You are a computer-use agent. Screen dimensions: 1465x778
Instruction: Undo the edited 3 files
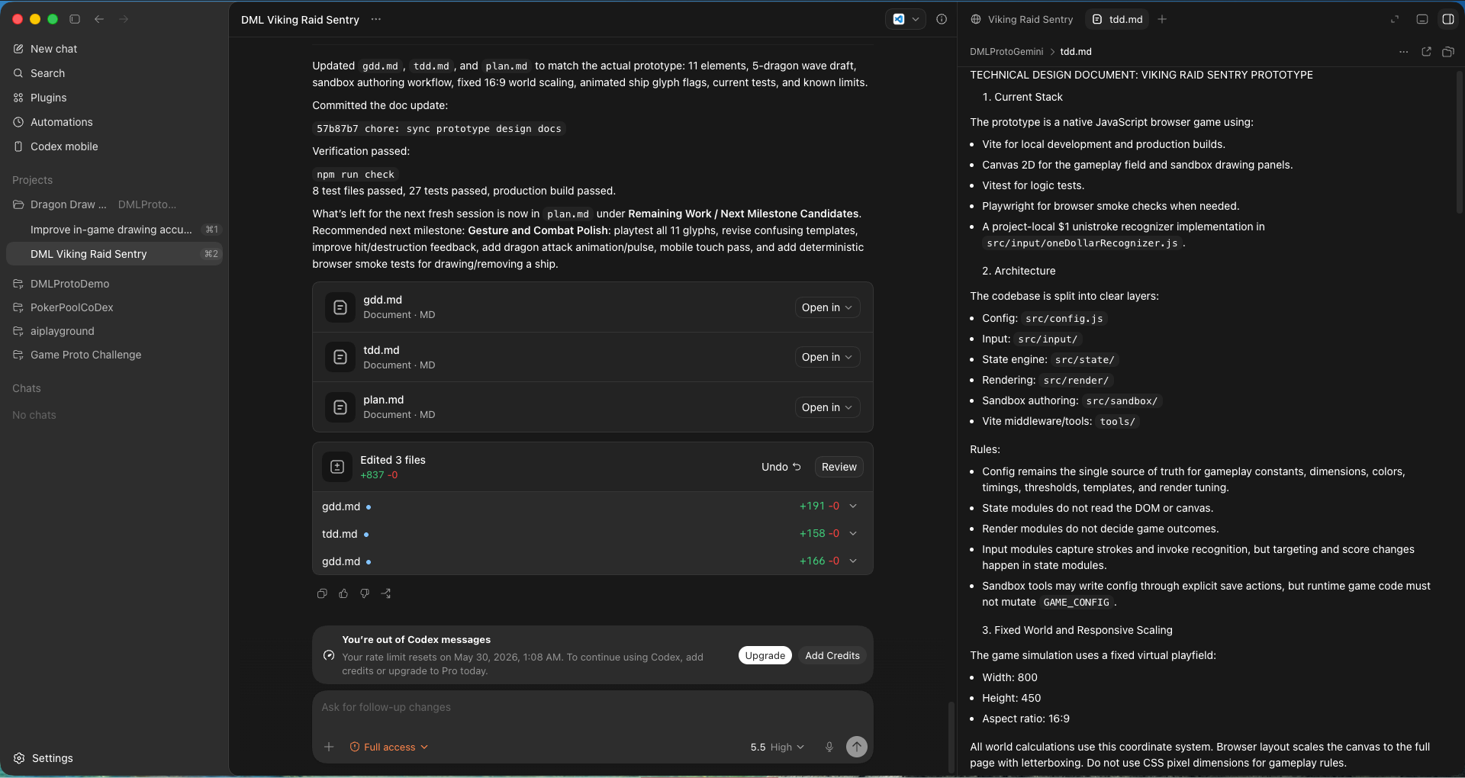(781, 467)
